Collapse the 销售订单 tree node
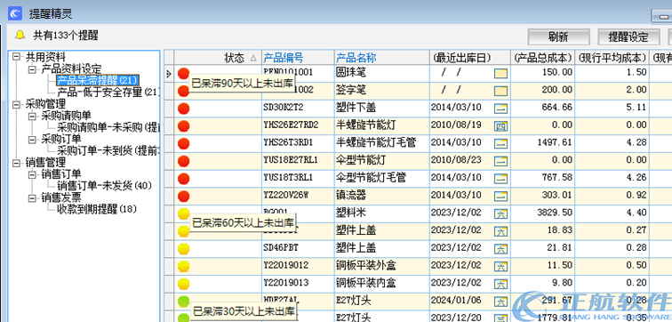Screen dimensions: 672x322 (32, 174)
